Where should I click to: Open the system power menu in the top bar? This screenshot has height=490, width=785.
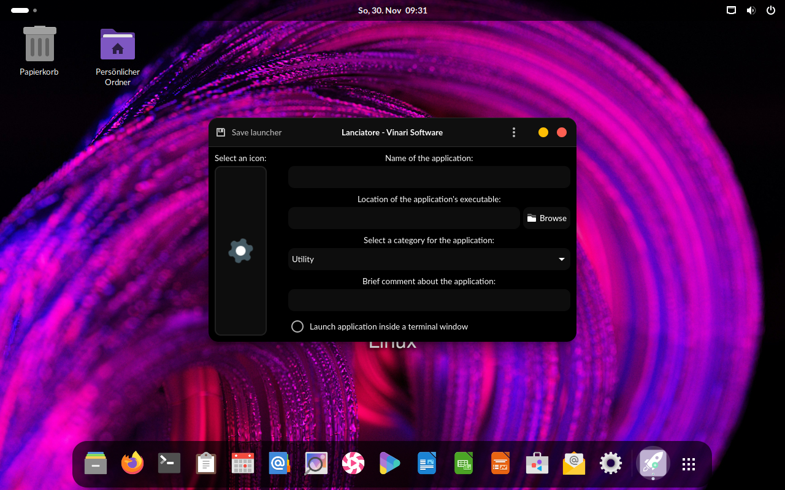(771, 10)
